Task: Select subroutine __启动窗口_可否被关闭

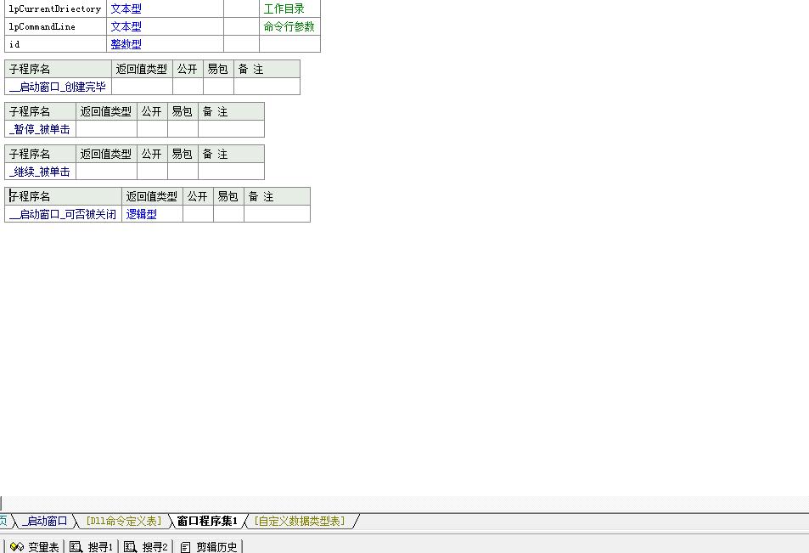Action: coord(63,214)
